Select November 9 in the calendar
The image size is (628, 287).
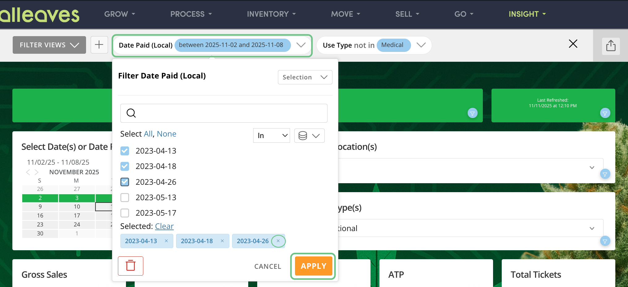40,207
